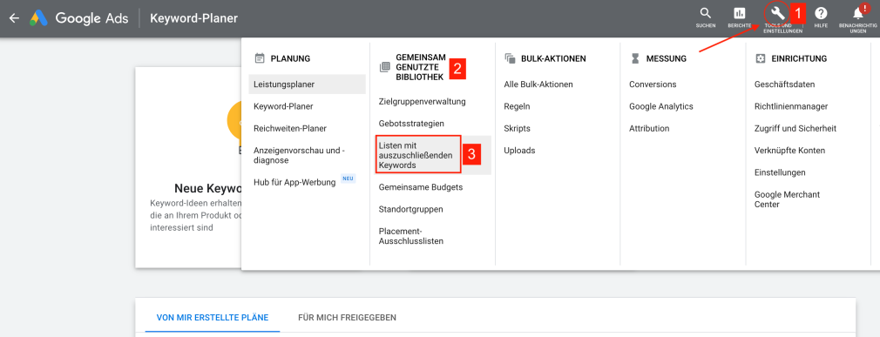Open Richtlinienmanager

(x=791, y=106)
